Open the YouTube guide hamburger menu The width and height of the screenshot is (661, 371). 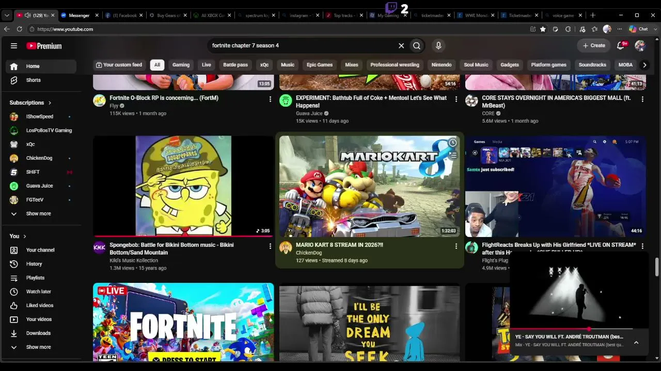(14, 46)
